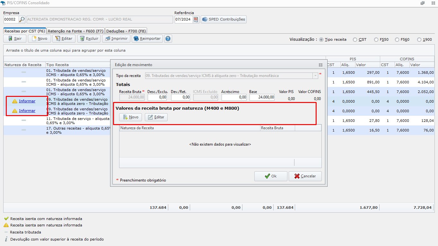The width and height of the screenshot is (438, 246).
Task: Click Reimportar in the toolbar
Action: [147, 39]
